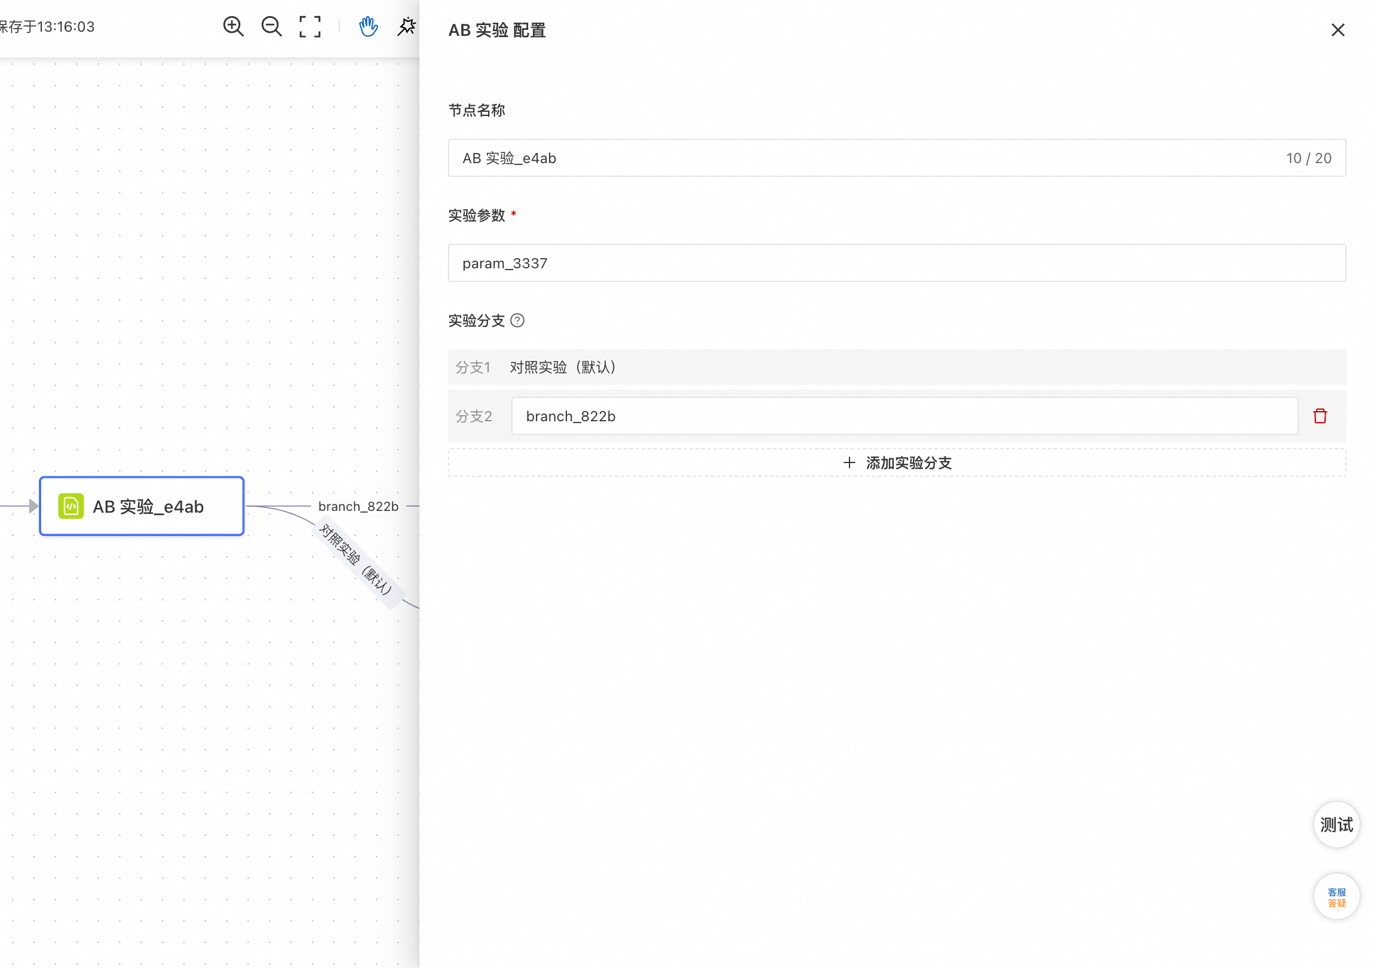Click the magic wand auto-layout icon

click(407, 26)
